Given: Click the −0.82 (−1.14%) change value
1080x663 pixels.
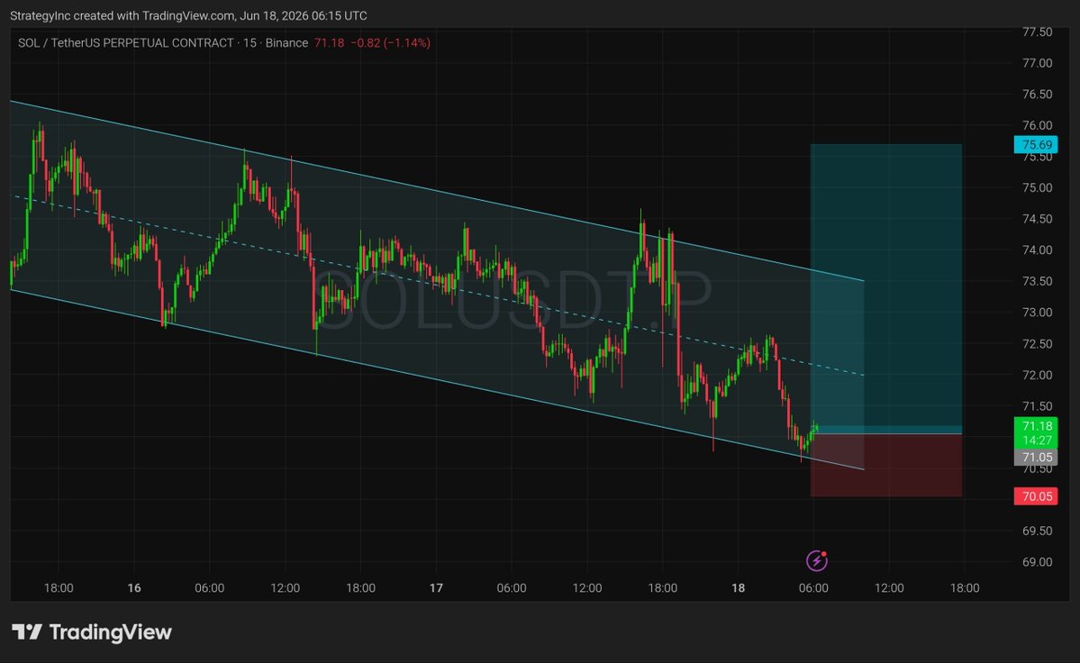Looking at the screenshot, I should coord(391,42).
